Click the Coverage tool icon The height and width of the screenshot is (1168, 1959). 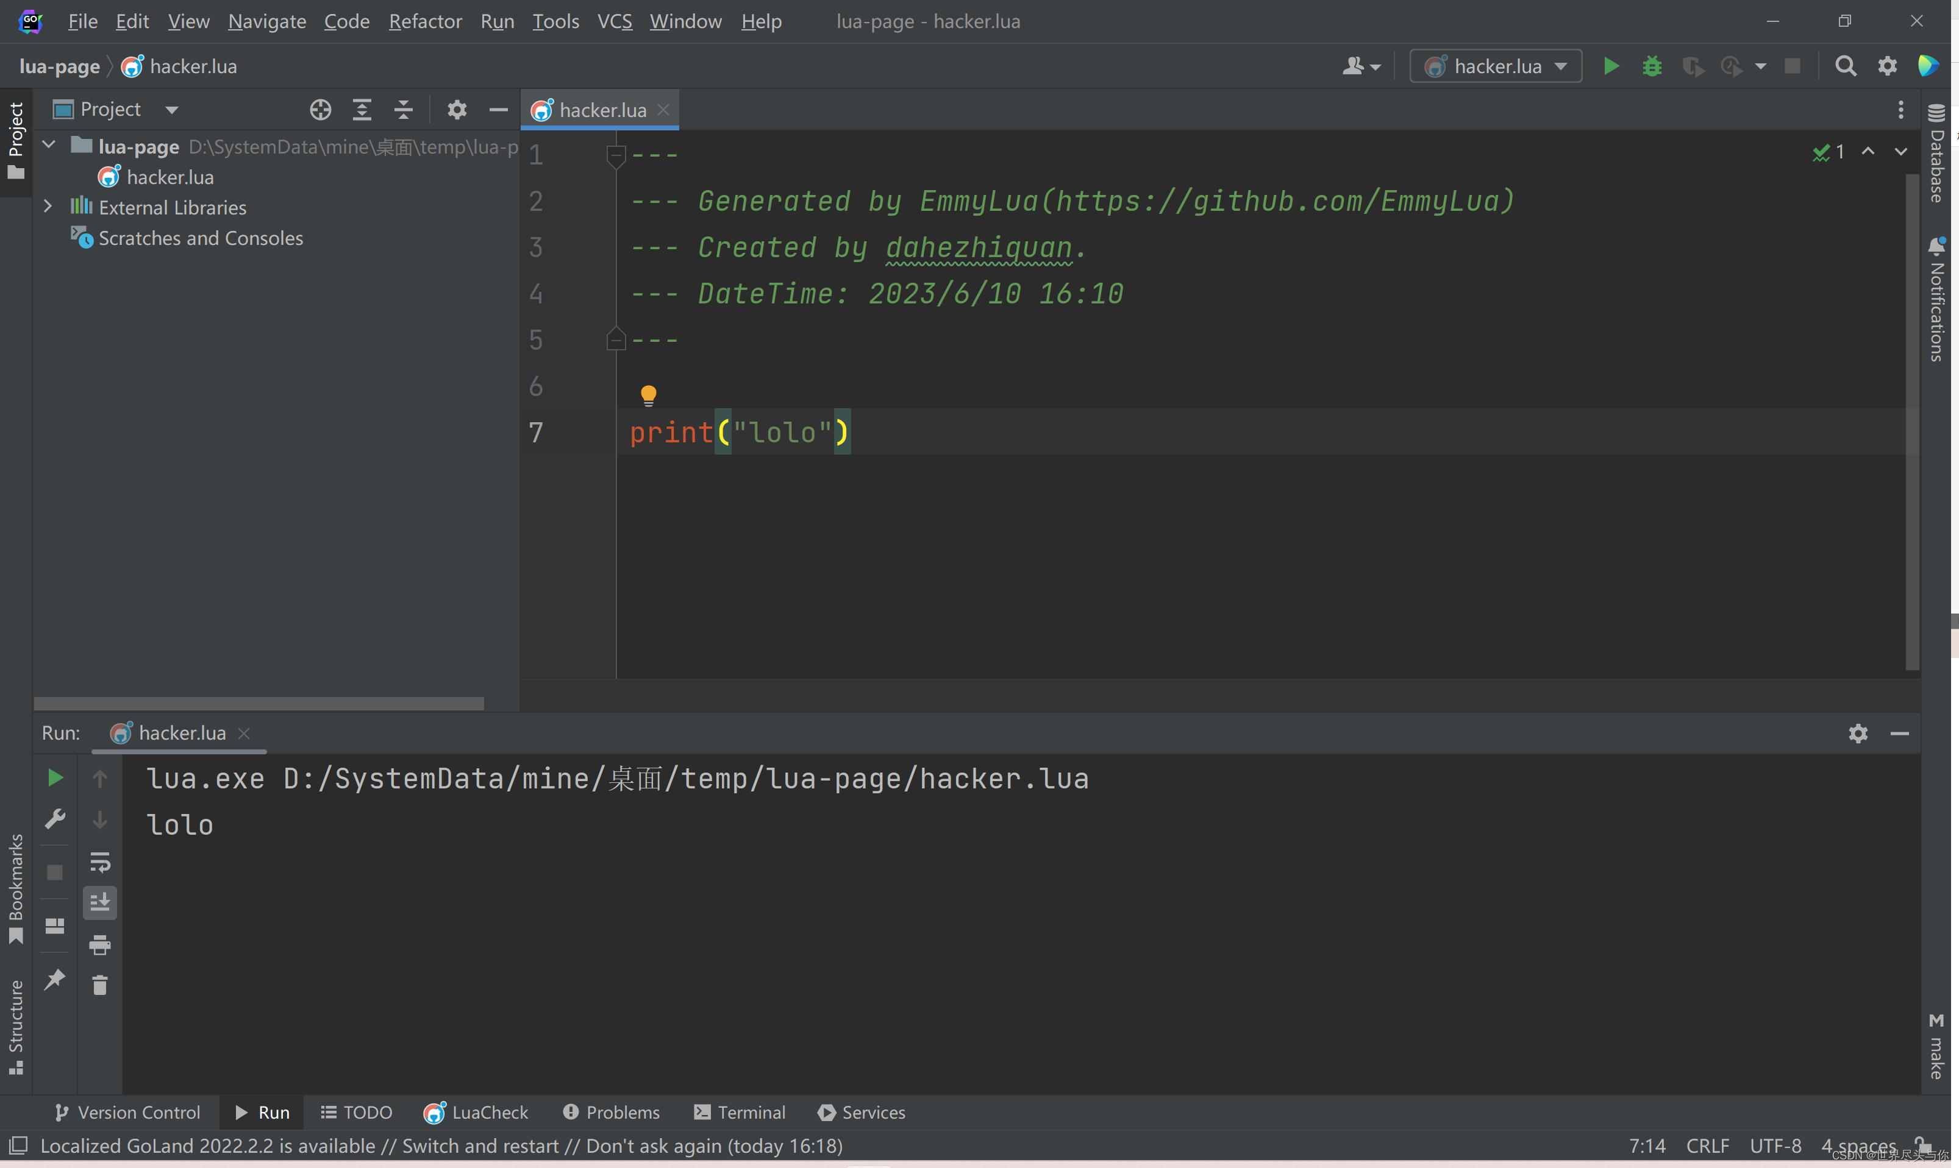click(1693, 65)
